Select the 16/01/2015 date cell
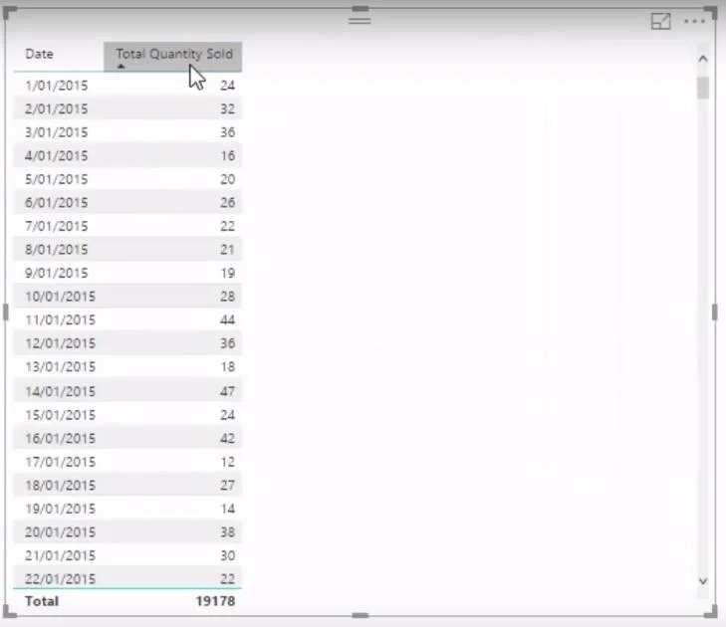 pyautogui.click(x=60, y=439)
